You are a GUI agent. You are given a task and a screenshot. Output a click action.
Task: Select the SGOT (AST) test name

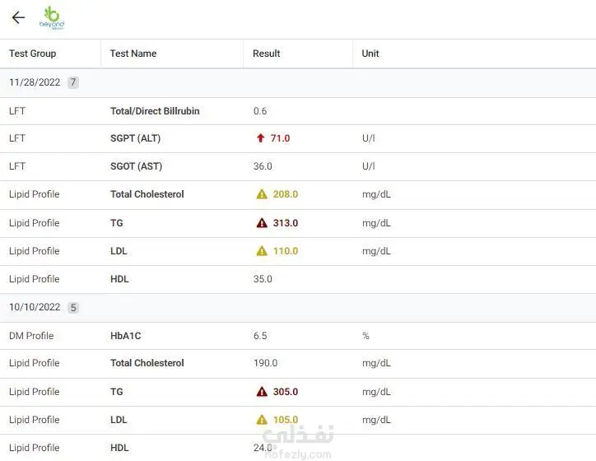click(136, 166)
